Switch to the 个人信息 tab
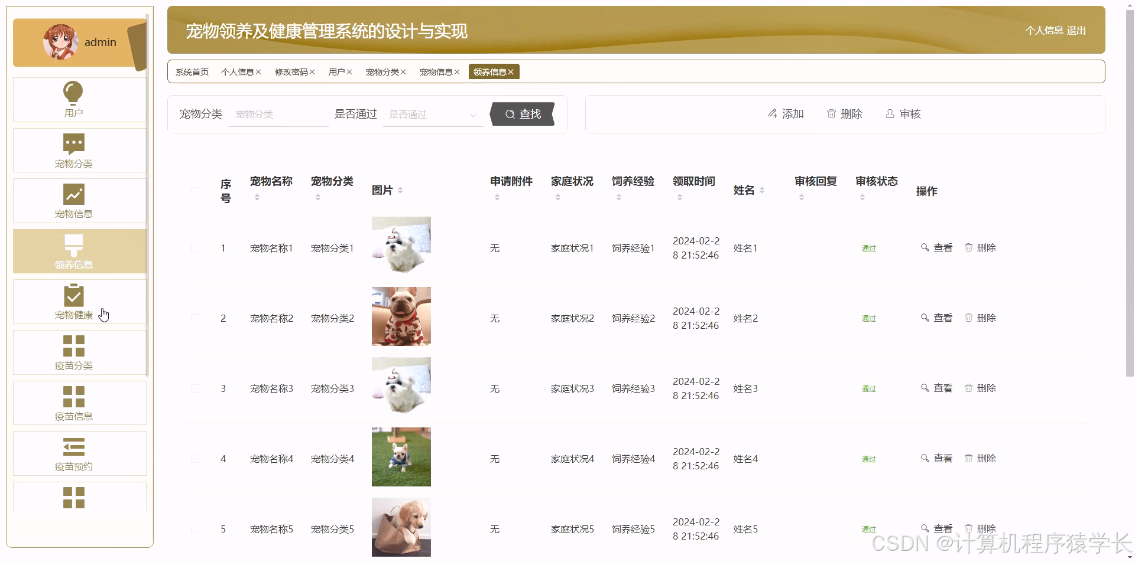 [x=238, y=72]
